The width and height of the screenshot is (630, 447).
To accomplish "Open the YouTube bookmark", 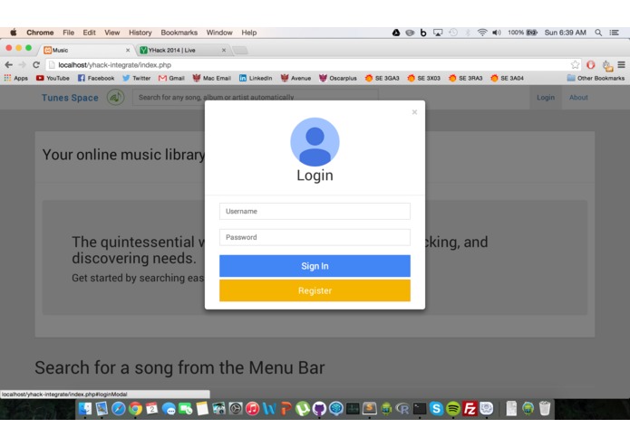I will (53, 78).
